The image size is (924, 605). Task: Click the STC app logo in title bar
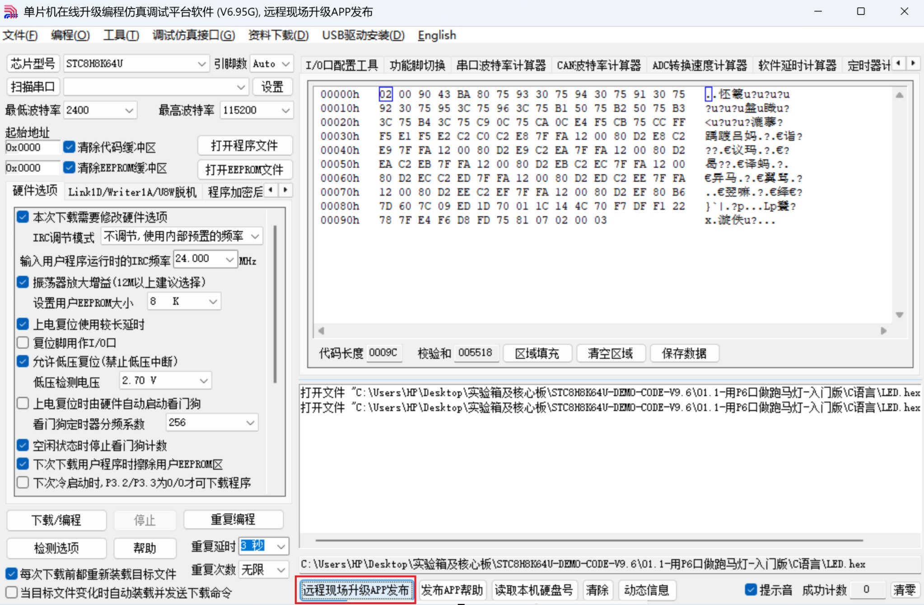pos(10,11)
